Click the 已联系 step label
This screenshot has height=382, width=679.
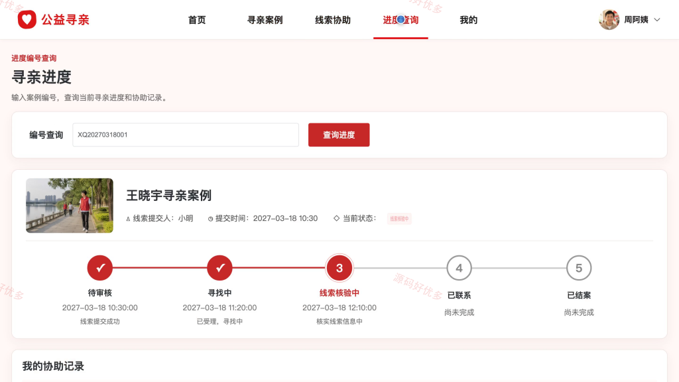(459, 295)
